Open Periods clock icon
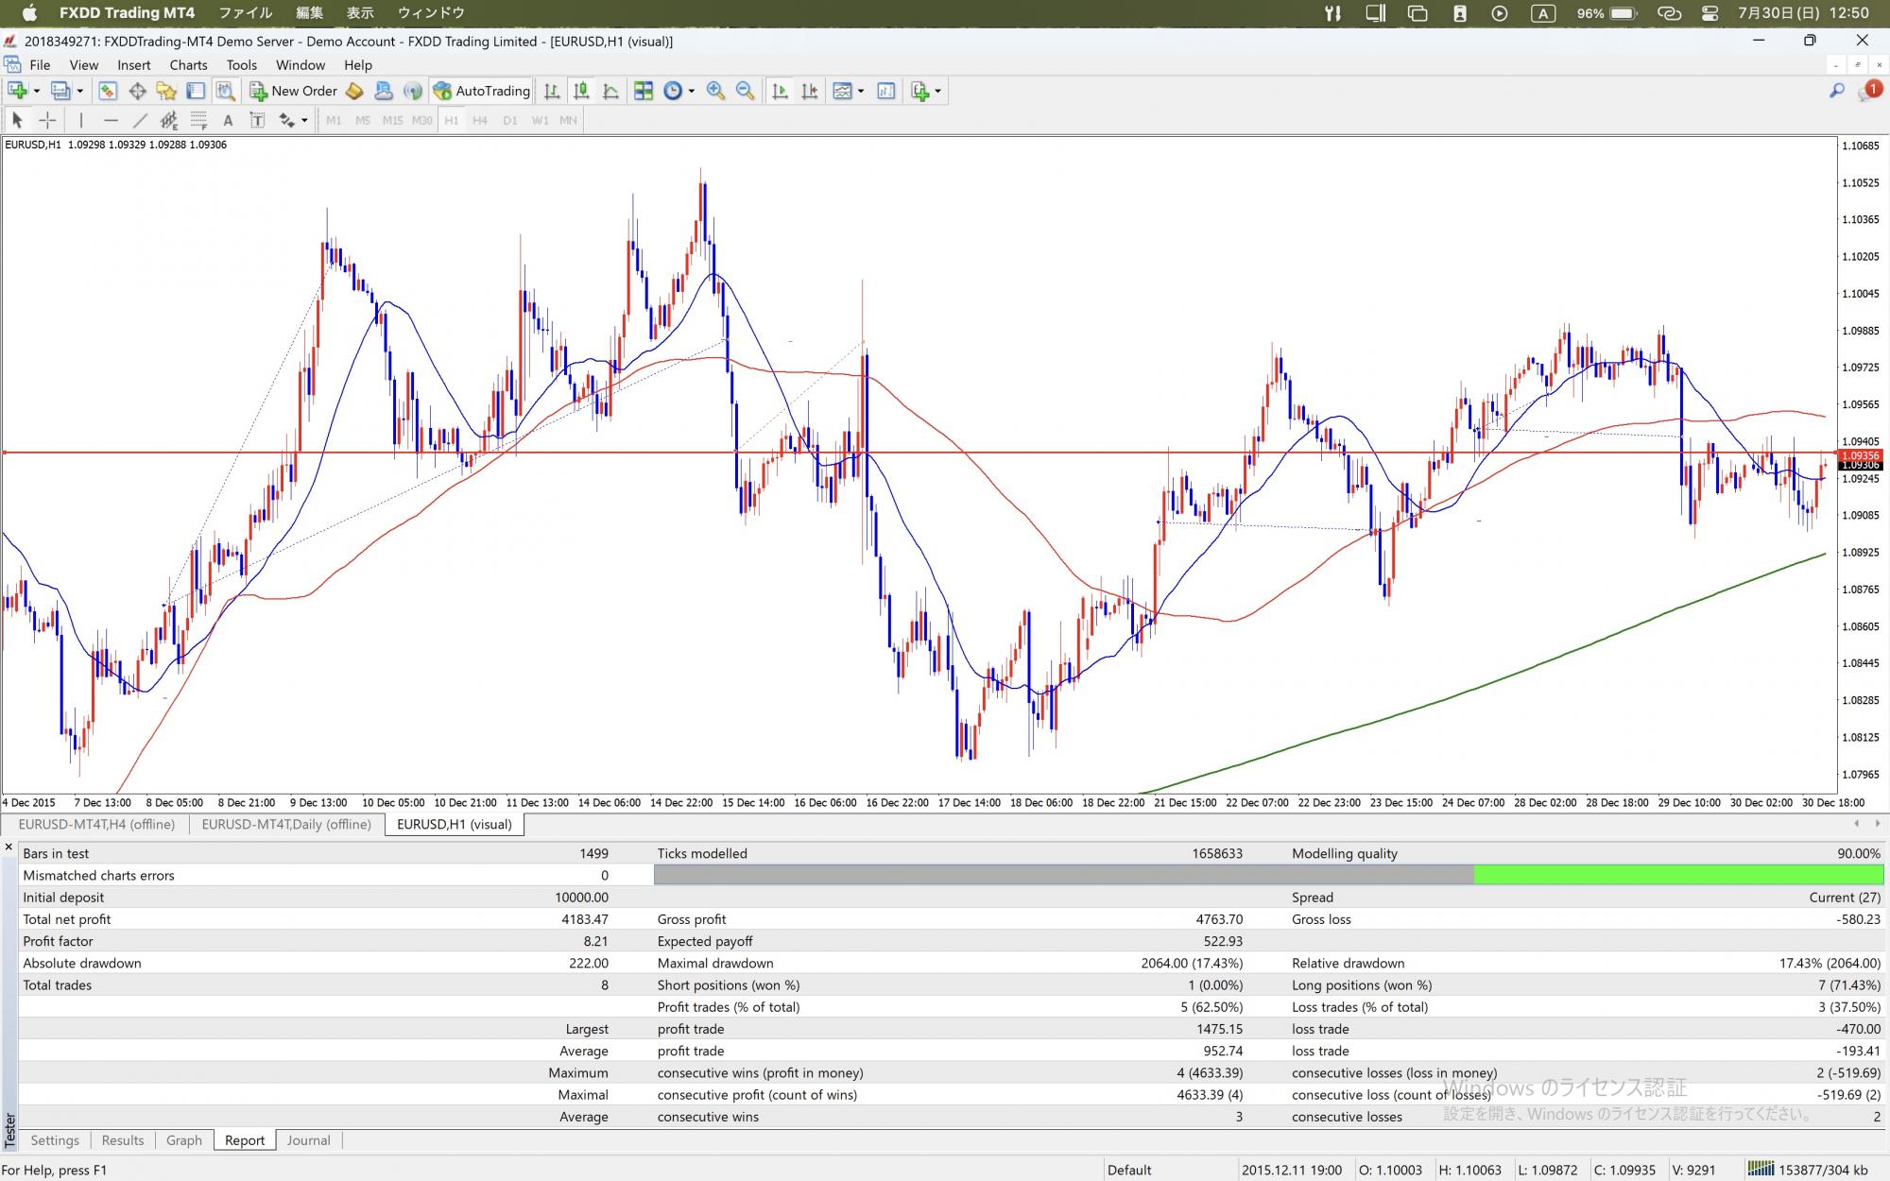Image resolution: width=1890 pixels, height=1181 pixels. [x=673, y=91]
